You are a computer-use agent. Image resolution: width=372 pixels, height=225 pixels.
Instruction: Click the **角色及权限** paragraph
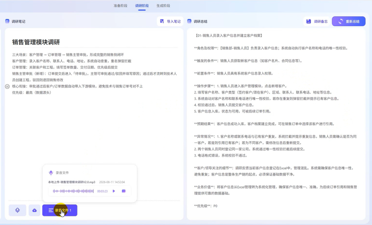click(x=271, y=48)
